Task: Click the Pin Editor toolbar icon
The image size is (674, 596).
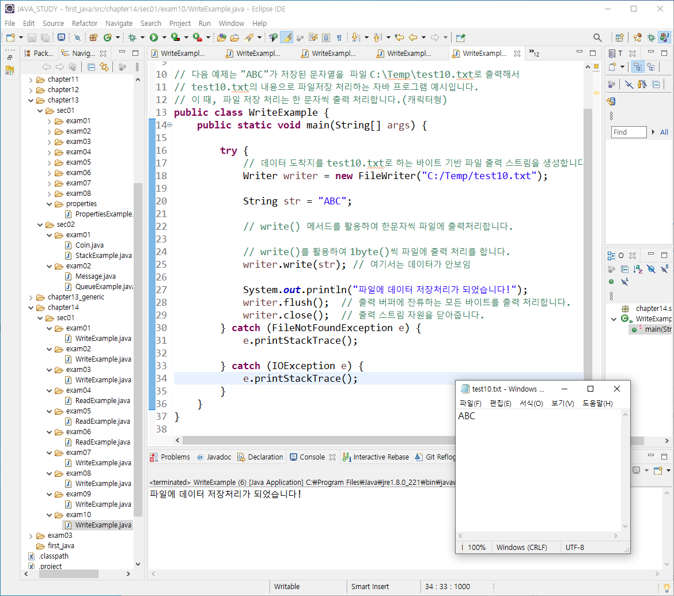Action: click(x=460, y=38)
